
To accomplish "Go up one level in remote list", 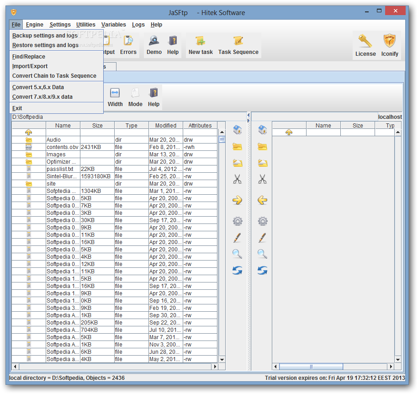I will point(289,132).
